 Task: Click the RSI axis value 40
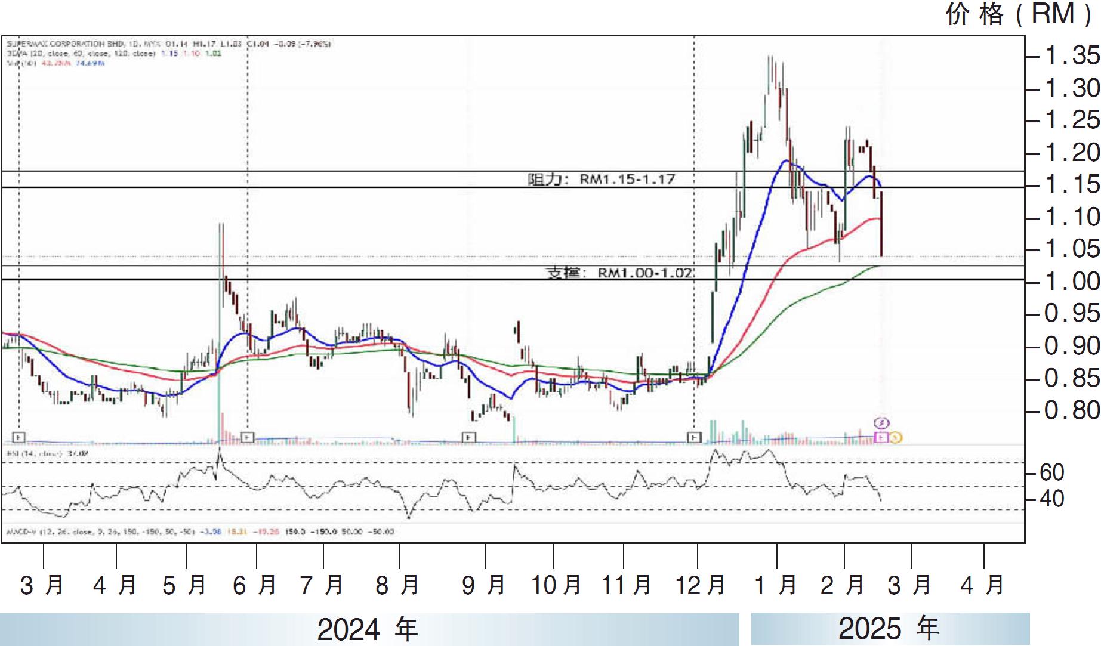(1051, 499)
